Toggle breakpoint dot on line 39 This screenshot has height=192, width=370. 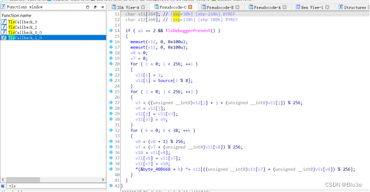click(111, 169)
